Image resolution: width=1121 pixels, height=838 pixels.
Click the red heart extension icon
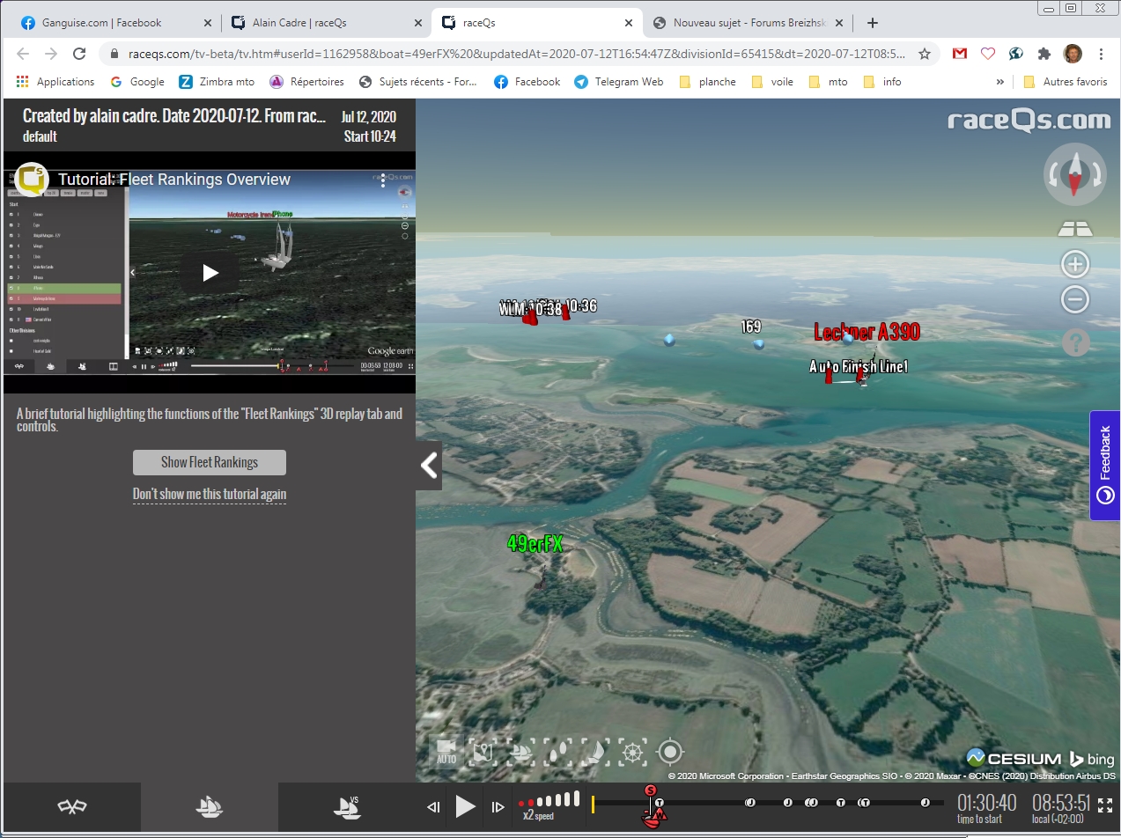click(988, 54)
